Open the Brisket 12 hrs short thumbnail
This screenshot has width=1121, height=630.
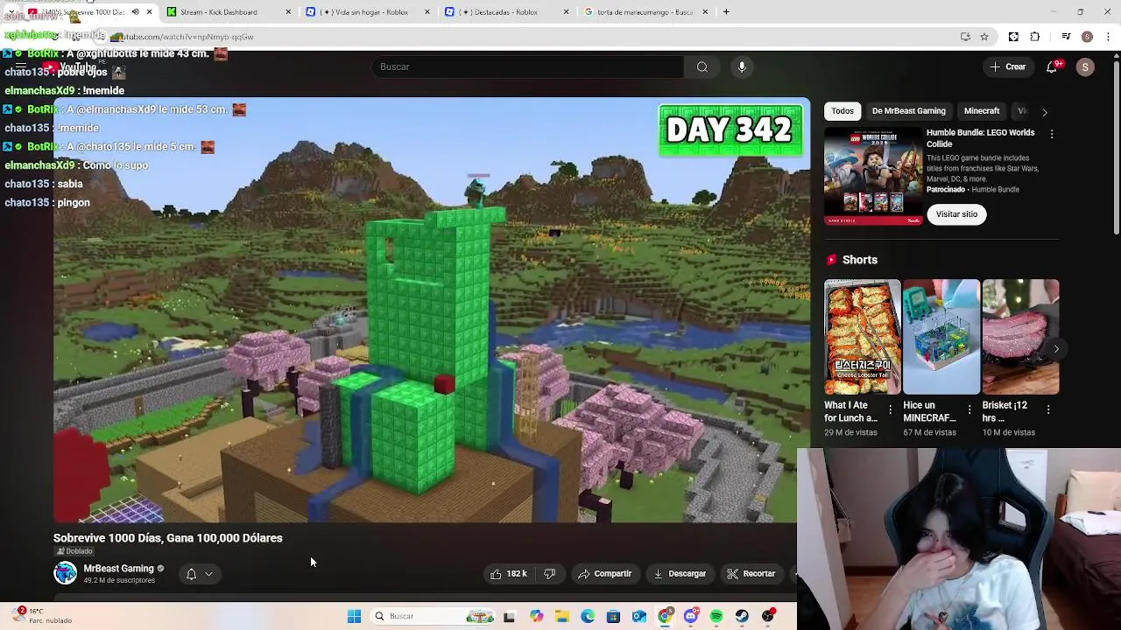1020,337
